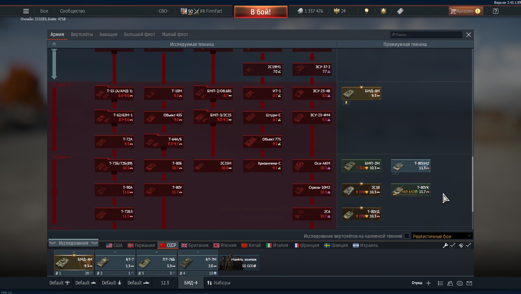
Task: Select БМД-4М in premium column
Action: pos(361,93)
